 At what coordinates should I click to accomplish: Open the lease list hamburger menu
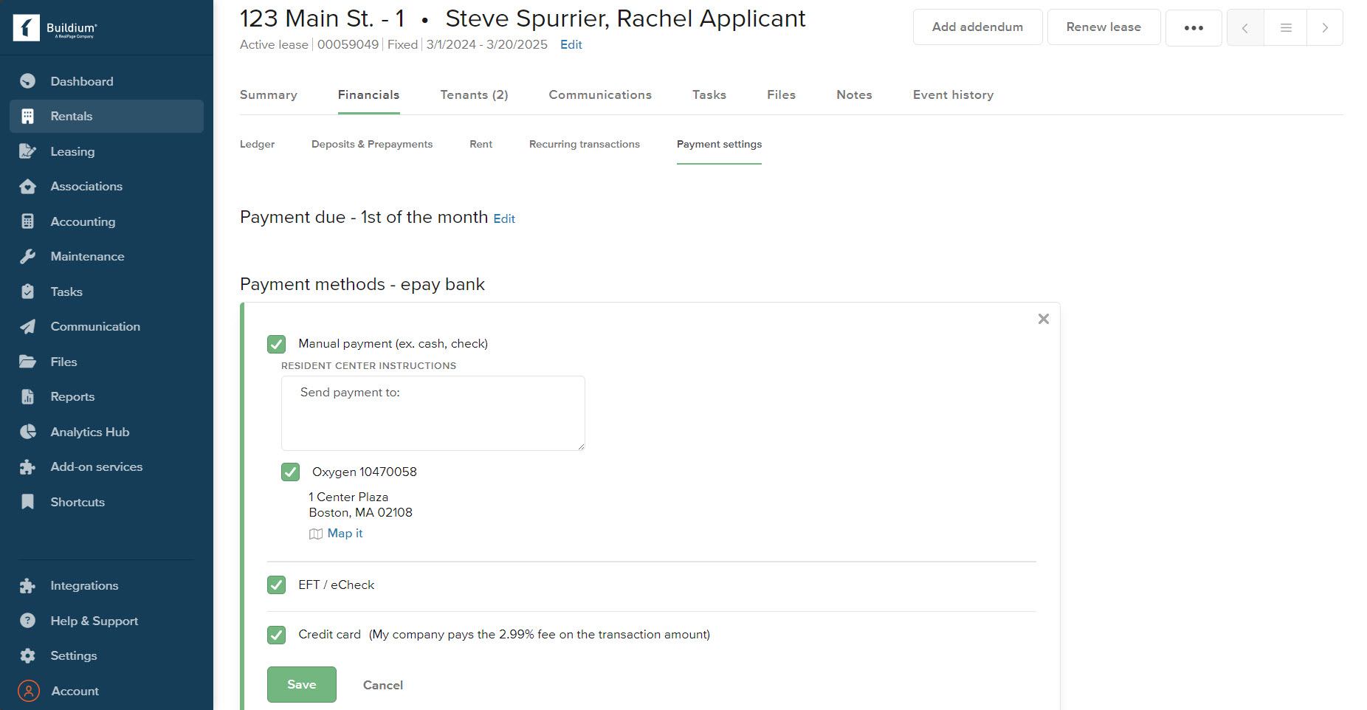click(1286, 27)
